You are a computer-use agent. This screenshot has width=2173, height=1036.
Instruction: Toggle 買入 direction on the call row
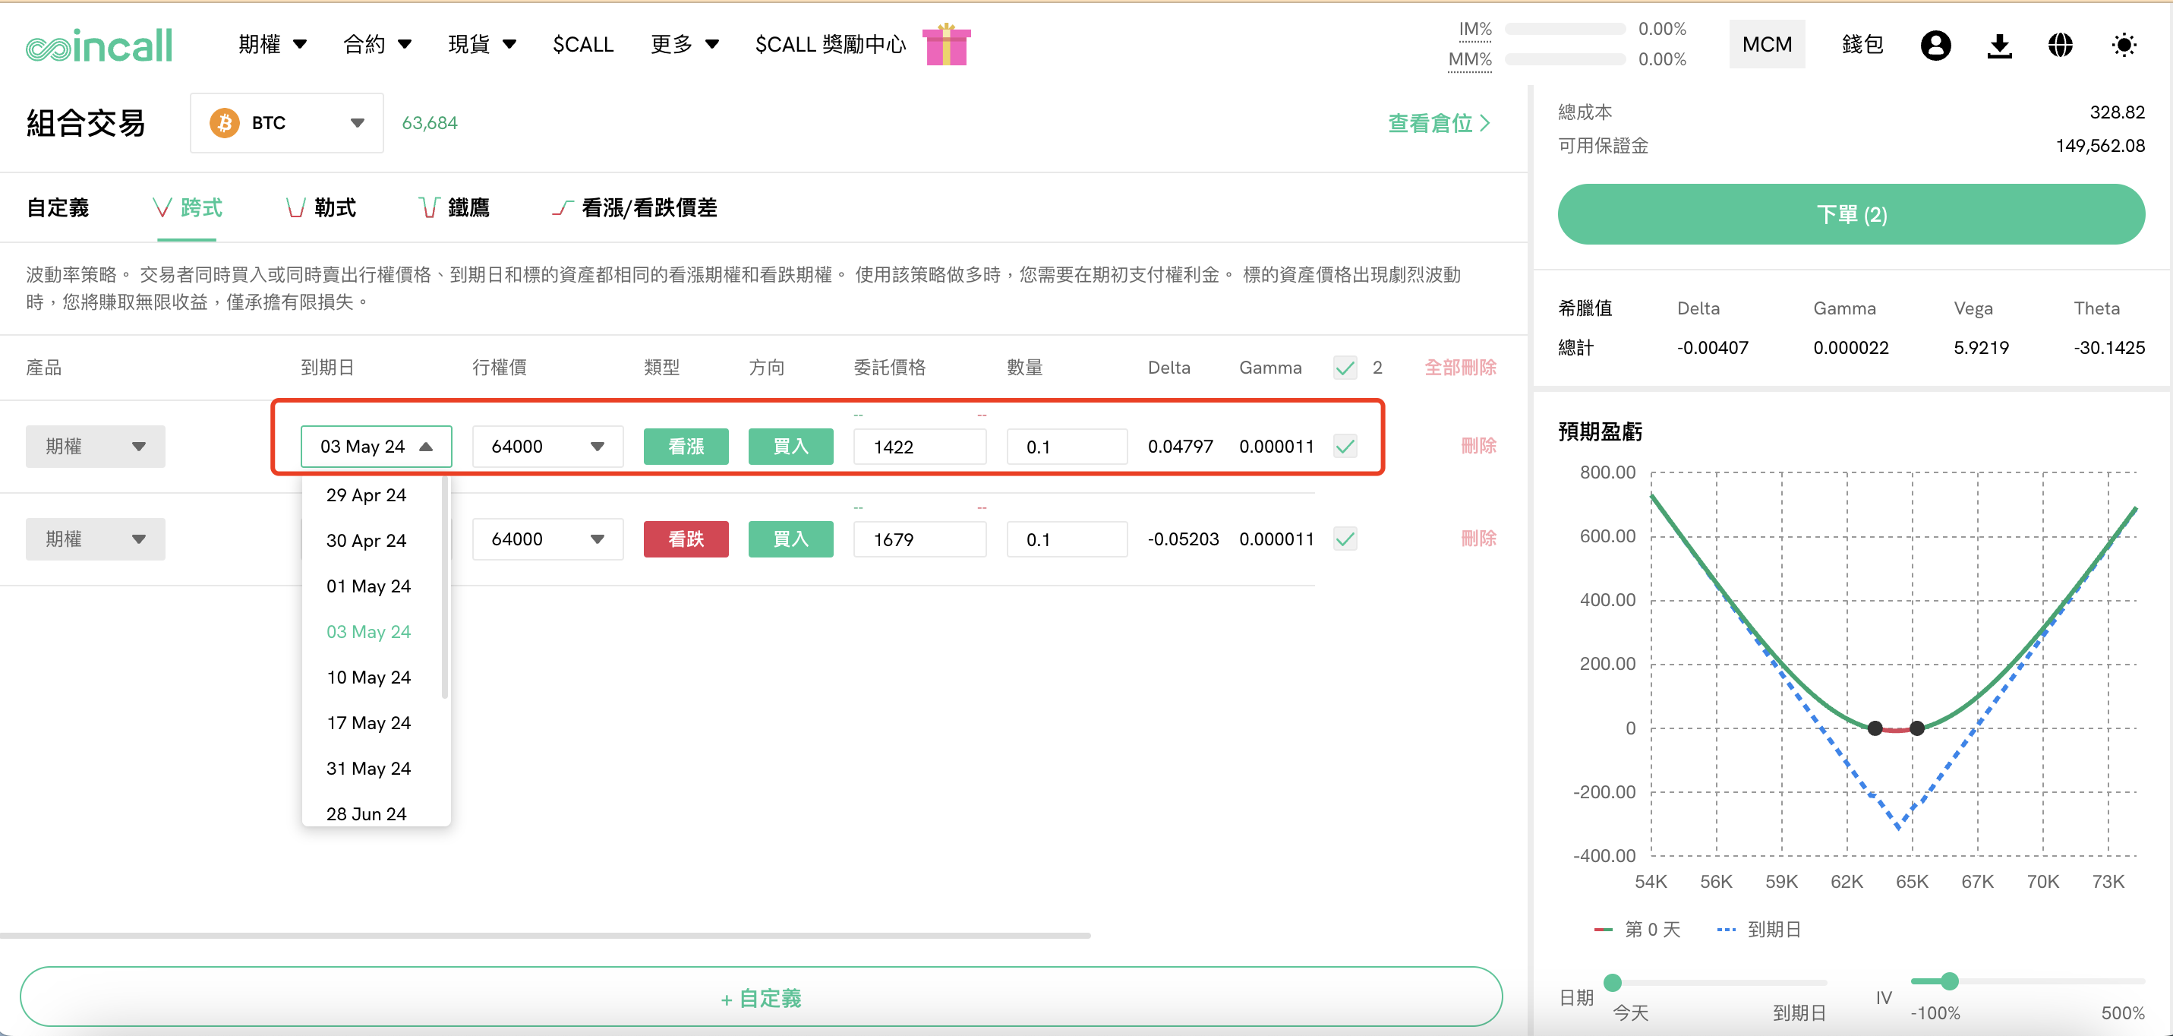point(790,447)
